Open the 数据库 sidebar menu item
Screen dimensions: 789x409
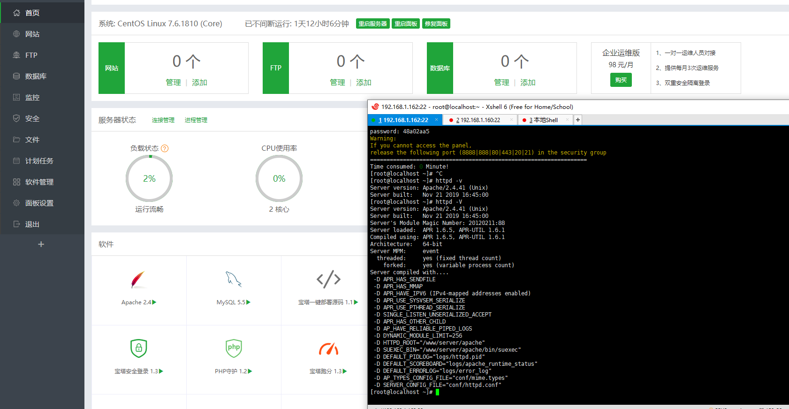click(42, 76)
